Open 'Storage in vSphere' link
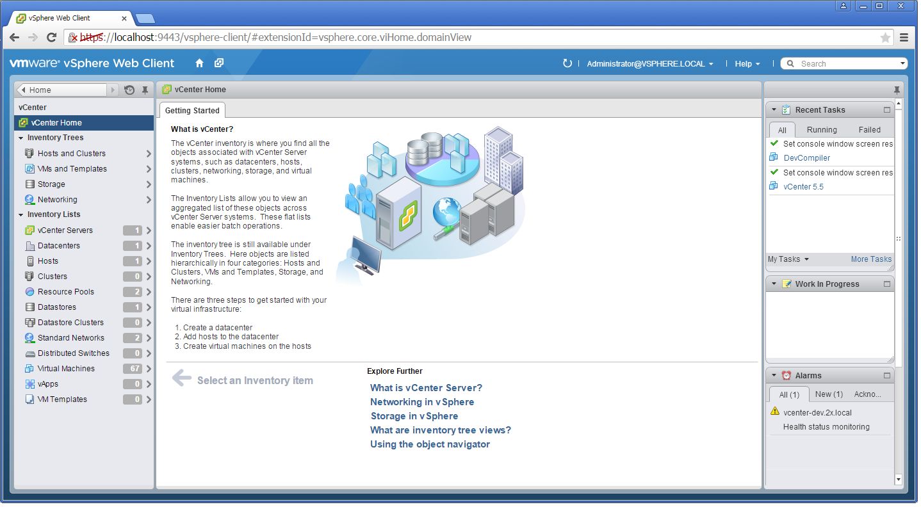This screenshot has height=507, width=921. pos(414,416)
